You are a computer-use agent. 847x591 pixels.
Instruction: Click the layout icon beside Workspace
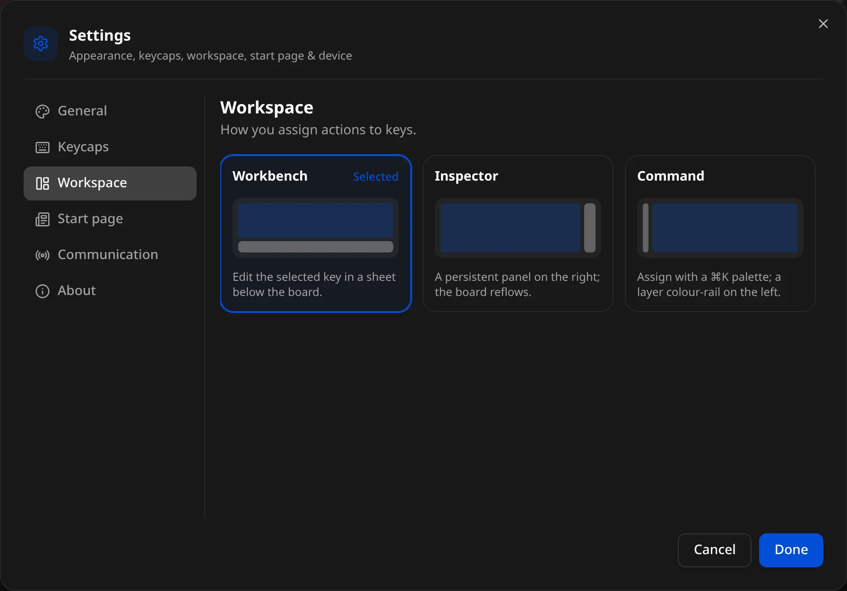tap(43, 183)
